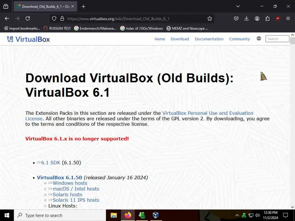Open the Community menu item
This screenshot has height=221, width=295.
coord(239,39)
